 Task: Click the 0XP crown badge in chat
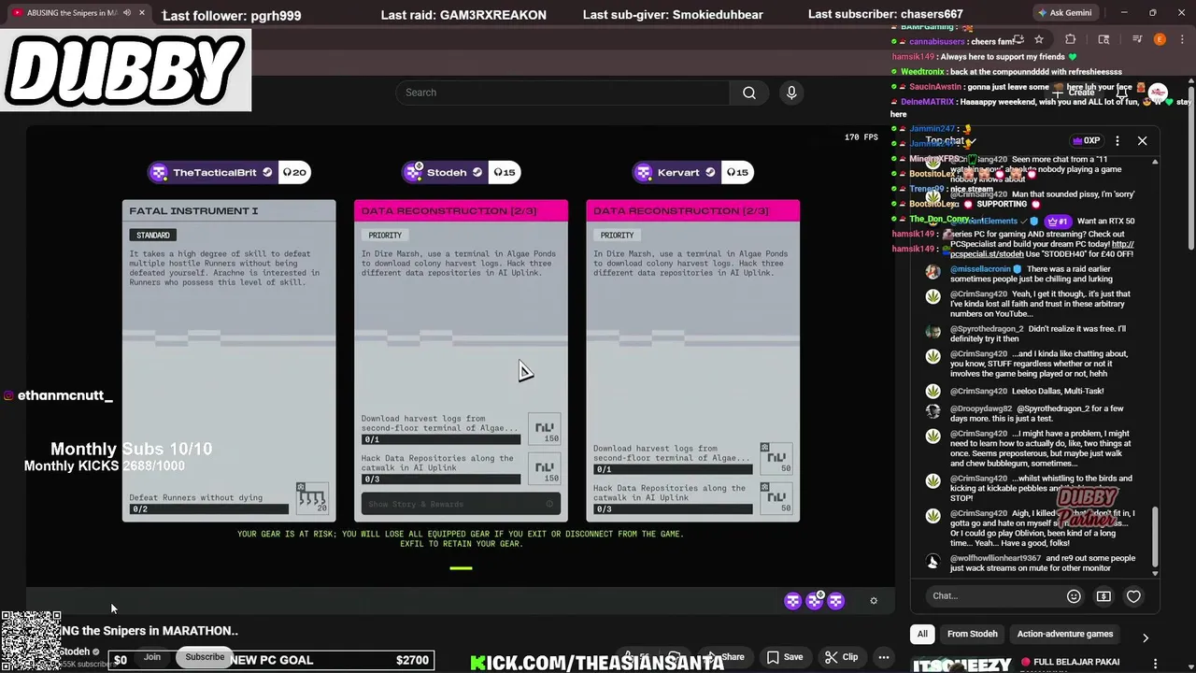tap(1087, 140)
